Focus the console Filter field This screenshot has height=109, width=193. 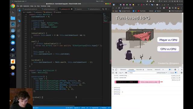(142, 73)
